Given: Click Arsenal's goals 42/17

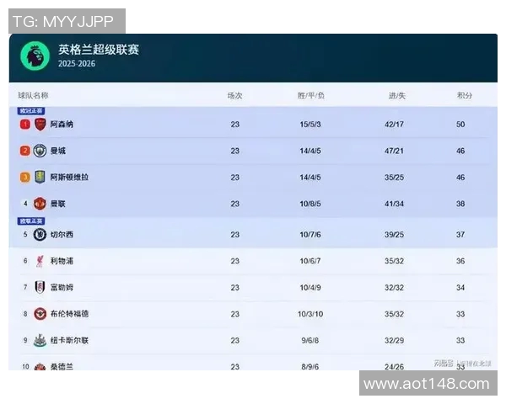Looking at the screenshot, I should pyautogui.click(x=394, y=125).
